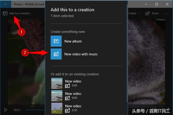173x115 pixels.
Task: Choose New album text option
Action: [x=73, y=41]
